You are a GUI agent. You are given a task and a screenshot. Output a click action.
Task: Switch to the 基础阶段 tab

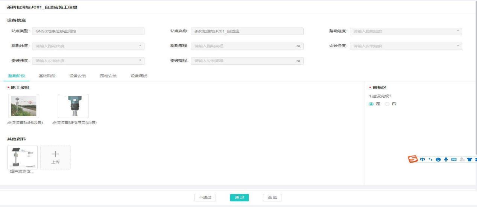[x=47, y=76]
